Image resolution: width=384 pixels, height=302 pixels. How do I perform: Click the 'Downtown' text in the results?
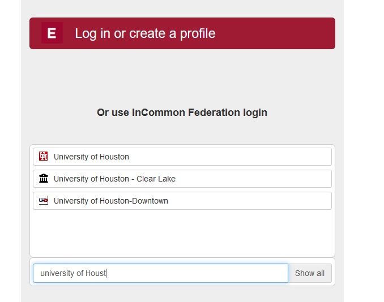click(151, 201)
